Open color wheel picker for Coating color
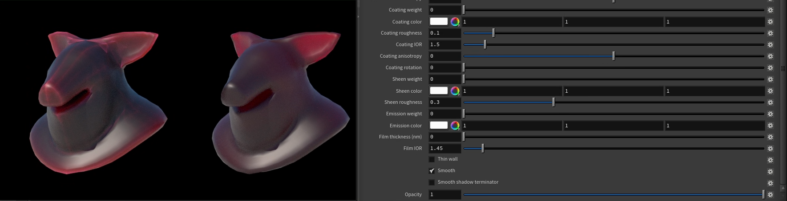This screenshot has width=787, height=201. [x=455, y=22]
